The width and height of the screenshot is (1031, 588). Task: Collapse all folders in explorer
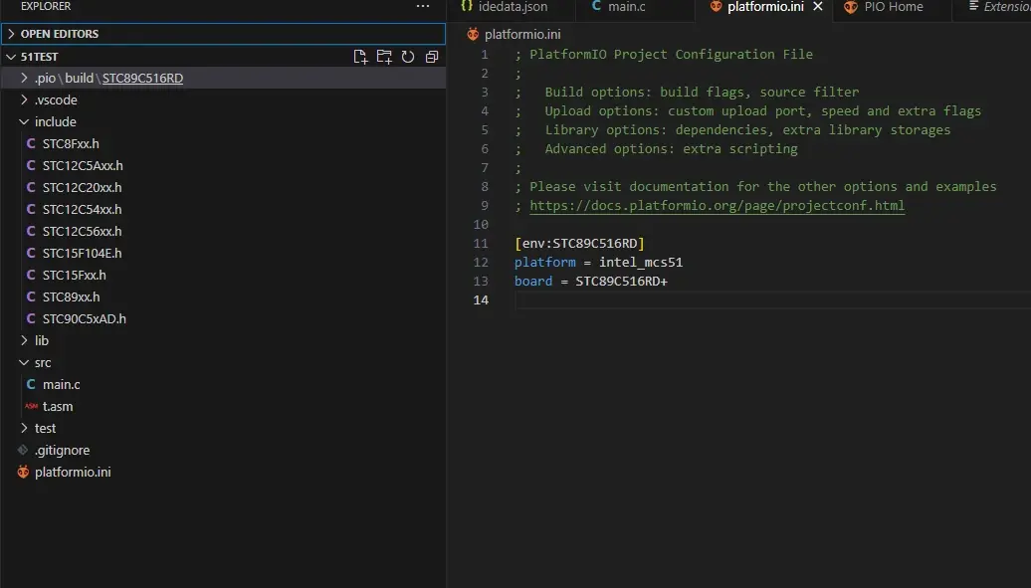tap(432, 57)
